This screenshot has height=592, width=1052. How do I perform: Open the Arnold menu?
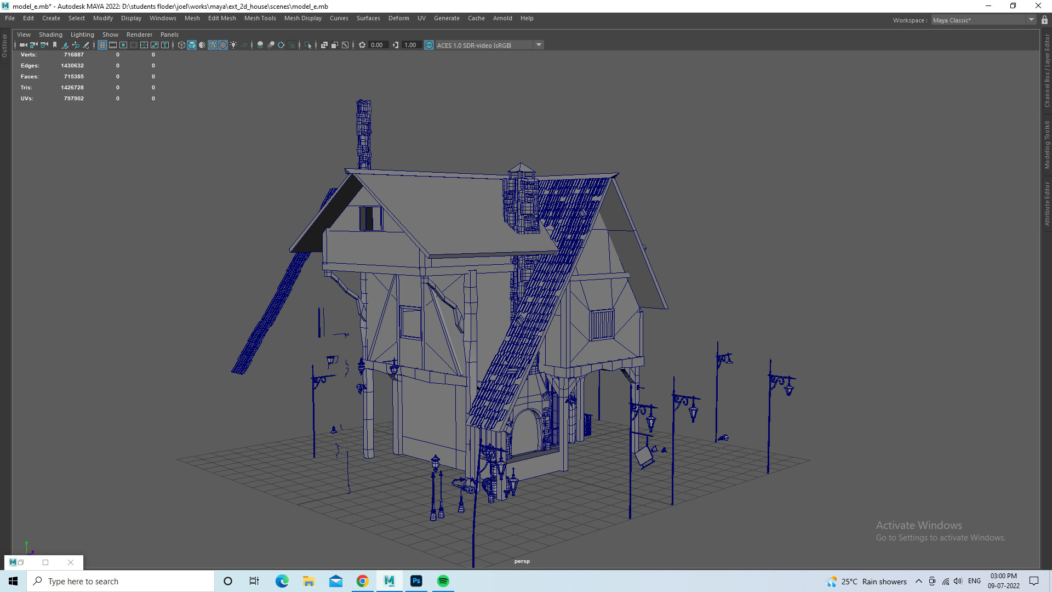502,18
